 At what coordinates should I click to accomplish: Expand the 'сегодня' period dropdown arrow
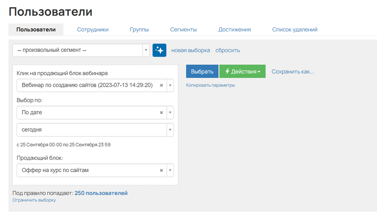pos(170,130)
